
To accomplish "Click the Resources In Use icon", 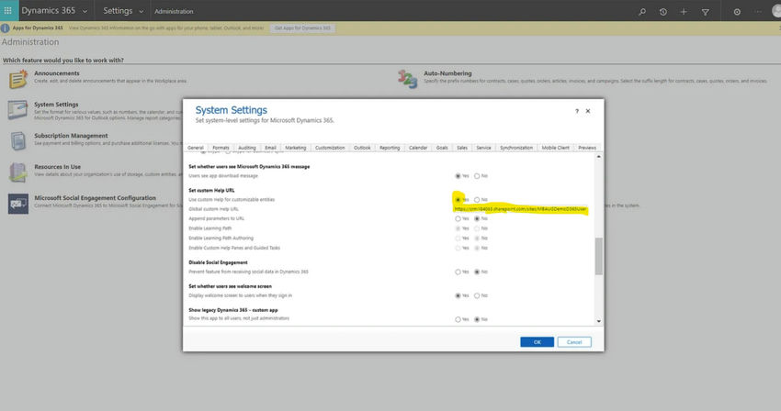I will pos(18,172).
